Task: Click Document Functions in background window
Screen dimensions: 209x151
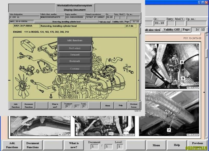Action: click(x=33, y=145)
